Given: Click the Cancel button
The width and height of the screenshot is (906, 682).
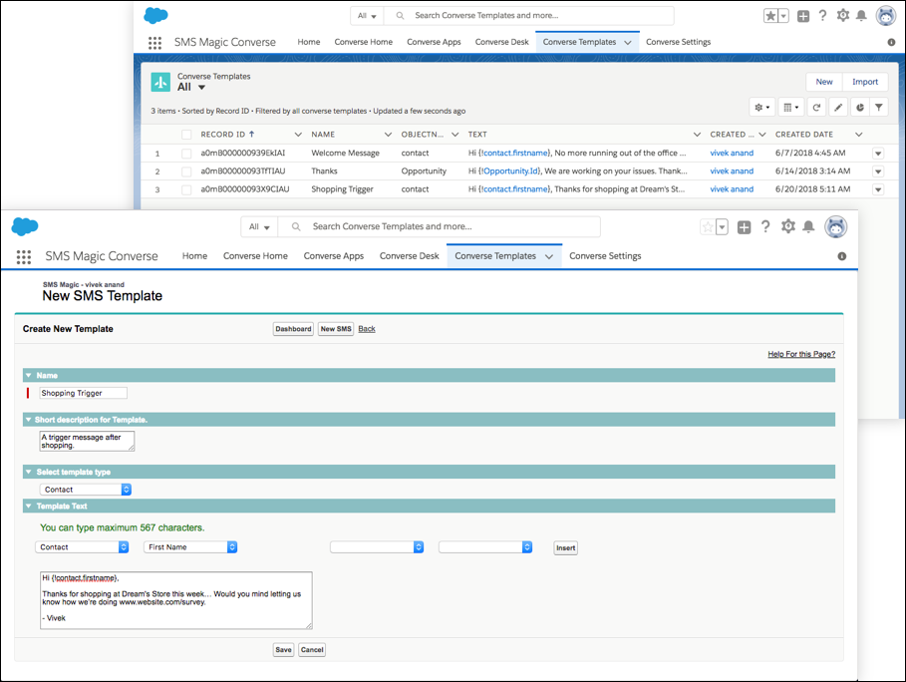Looking at the screenshot, I should tap(312, 650).
